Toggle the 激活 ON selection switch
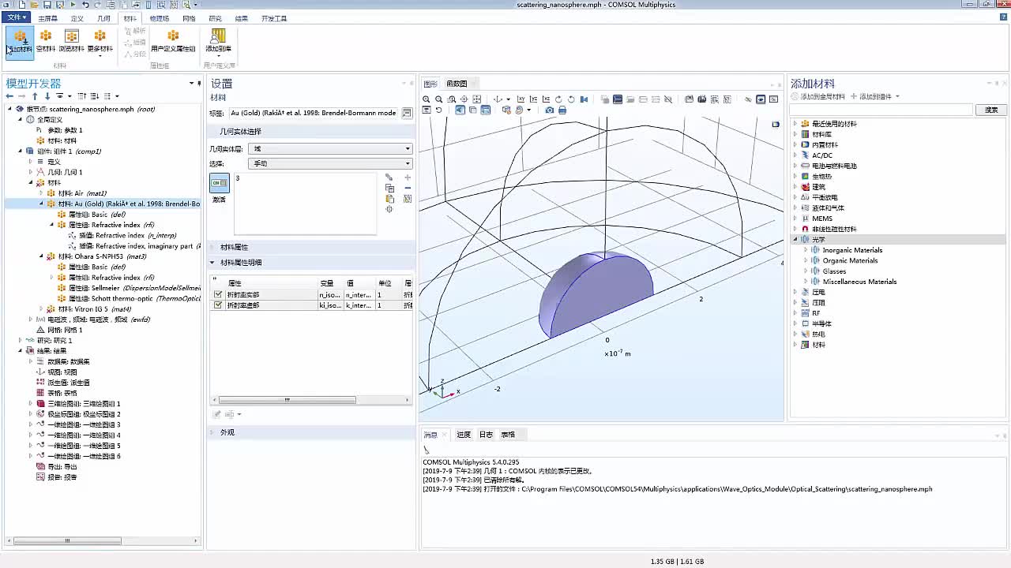1011x568 pixels. [x=219, y=183]
